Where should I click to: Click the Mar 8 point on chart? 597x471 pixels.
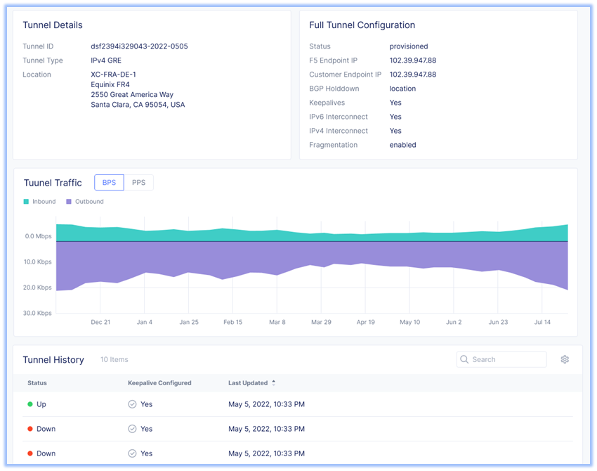click(277, 274)
